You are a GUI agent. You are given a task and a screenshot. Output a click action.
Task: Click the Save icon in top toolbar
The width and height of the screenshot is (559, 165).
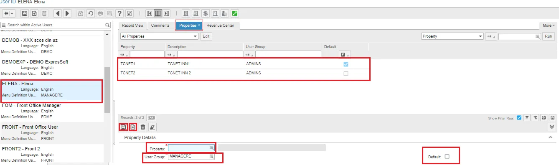pyautogui.click(x=25, y=13)
